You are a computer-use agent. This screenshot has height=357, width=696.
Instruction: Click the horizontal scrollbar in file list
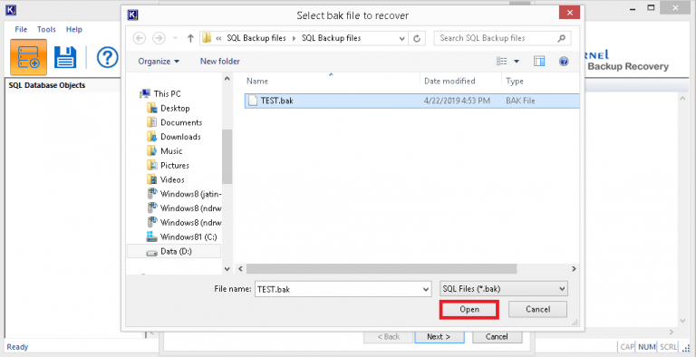point(382,268)
